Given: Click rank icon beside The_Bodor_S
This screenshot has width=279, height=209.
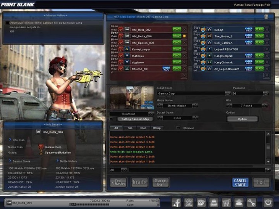Looking at the screenshot, I should pyautogui.click(x=209, y=36).
